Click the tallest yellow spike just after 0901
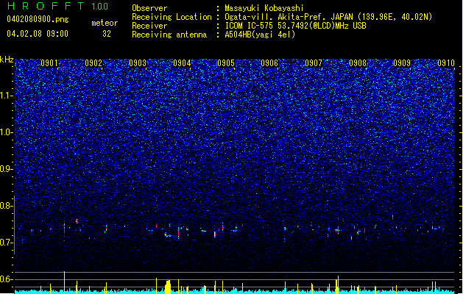This screenshot has height=294, width=463. tap(64, 282)
